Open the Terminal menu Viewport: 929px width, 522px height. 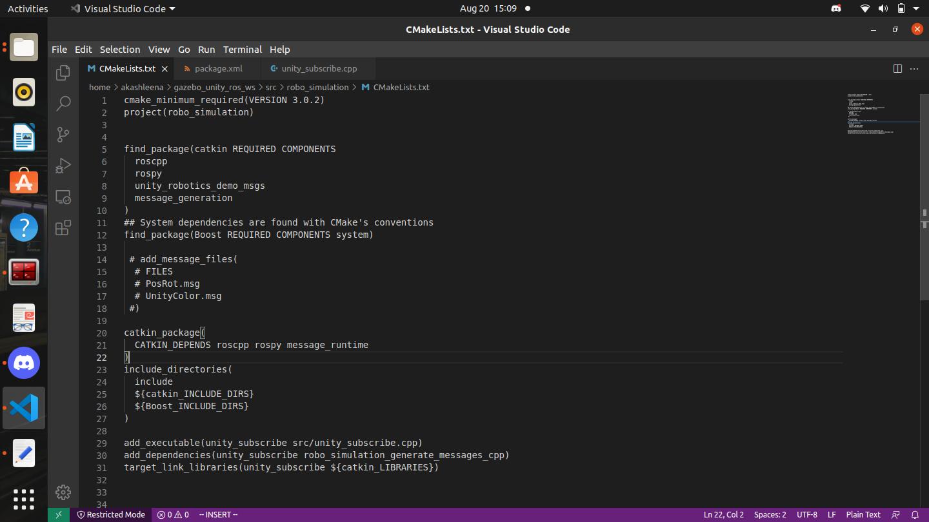243,49
